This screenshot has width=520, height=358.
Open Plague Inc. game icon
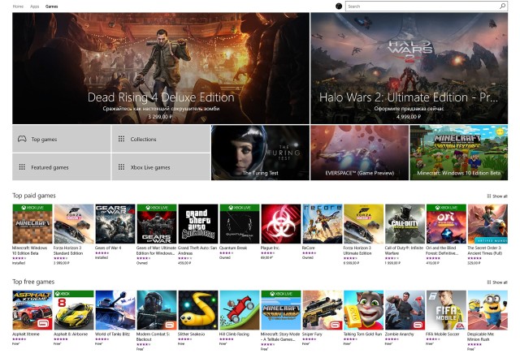click(281, 224)
